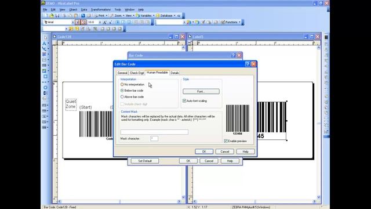Click the Variables toolbar button
Image resolution: width=371 pixels, height=209 pixels.
pyautogui.click(x=144, y=16)
